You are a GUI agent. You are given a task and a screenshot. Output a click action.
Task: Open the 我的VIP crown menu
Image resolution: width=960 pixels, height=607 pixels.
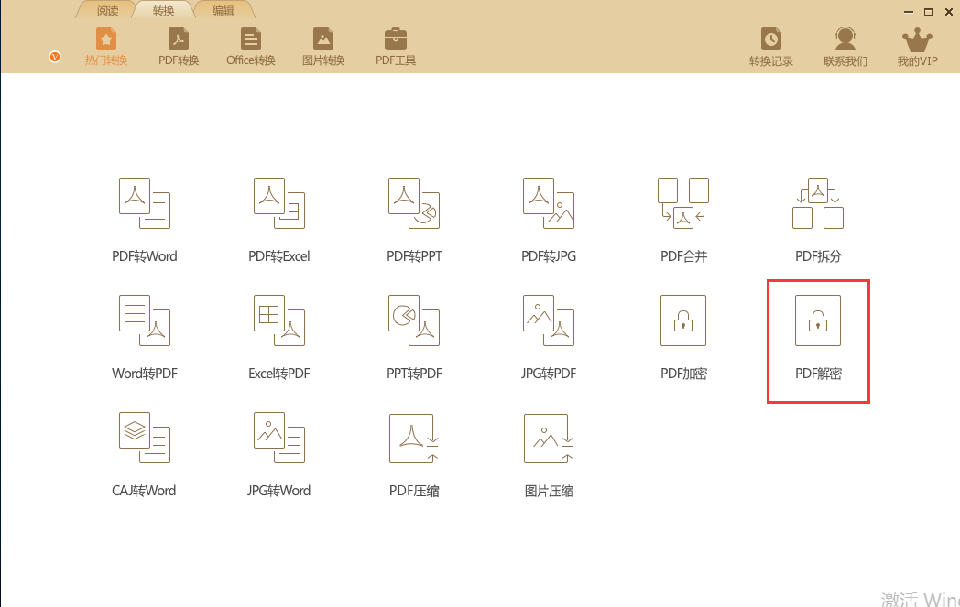(917, 48)
